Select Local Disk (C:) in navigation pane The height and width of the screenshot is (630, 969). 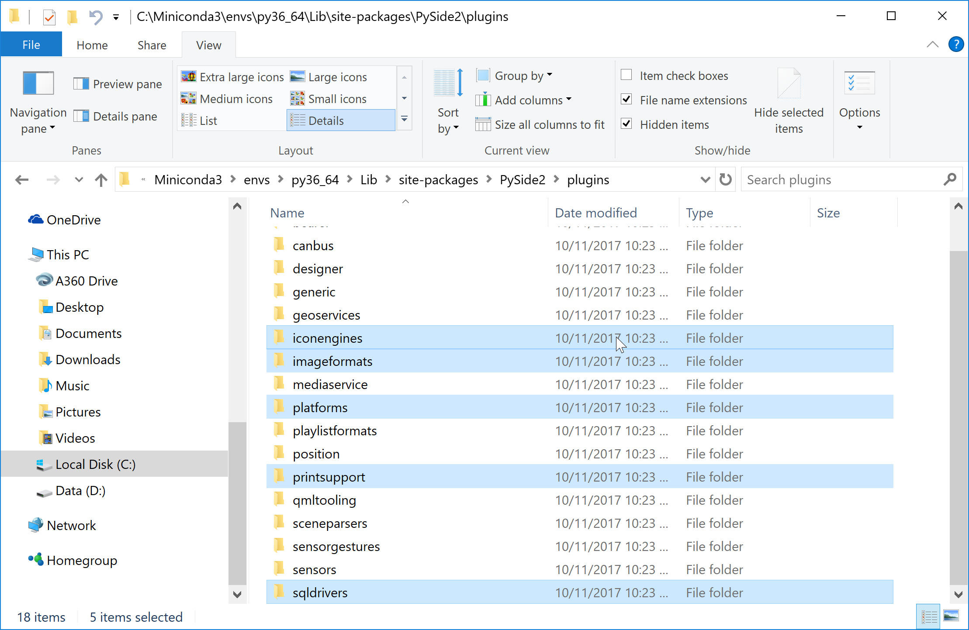pos(114,464)
